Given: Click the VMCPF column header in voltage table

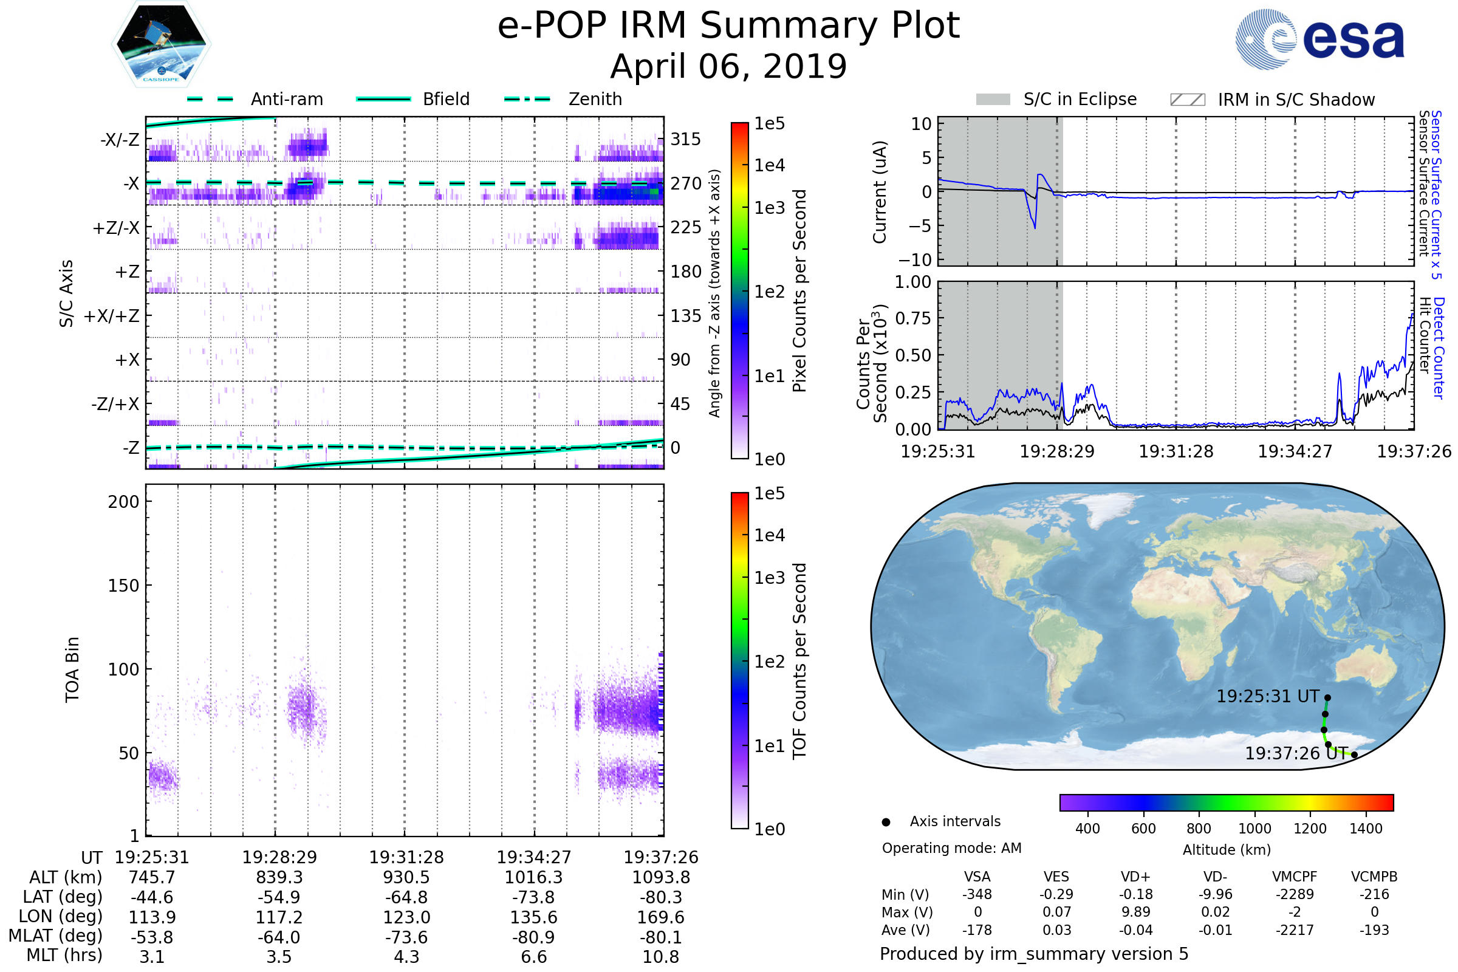Looking at the screenshot, I should tap(1295, 877).
